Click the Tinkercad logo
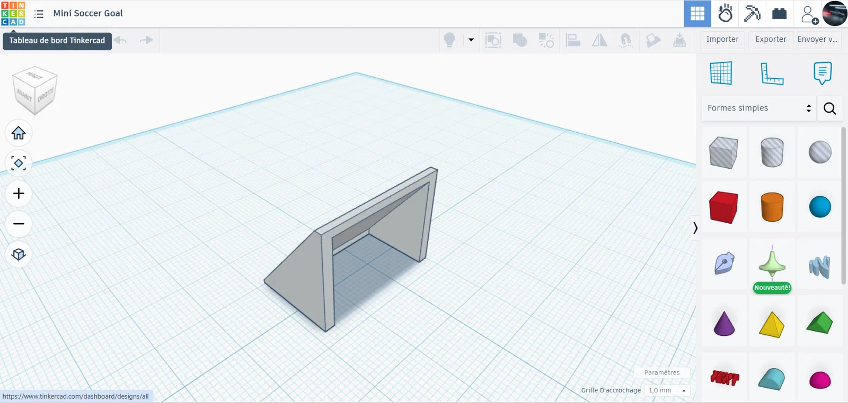This screenshot has width=848, height=403. coord(13,14)
